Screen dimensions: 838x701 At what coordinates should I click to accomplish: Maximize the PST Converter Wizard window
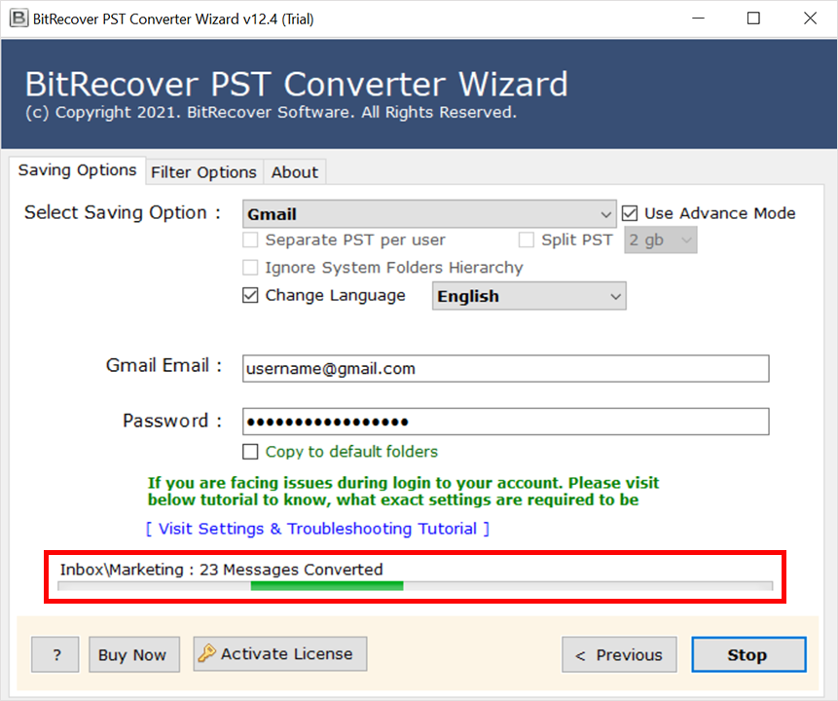(753, 18)
